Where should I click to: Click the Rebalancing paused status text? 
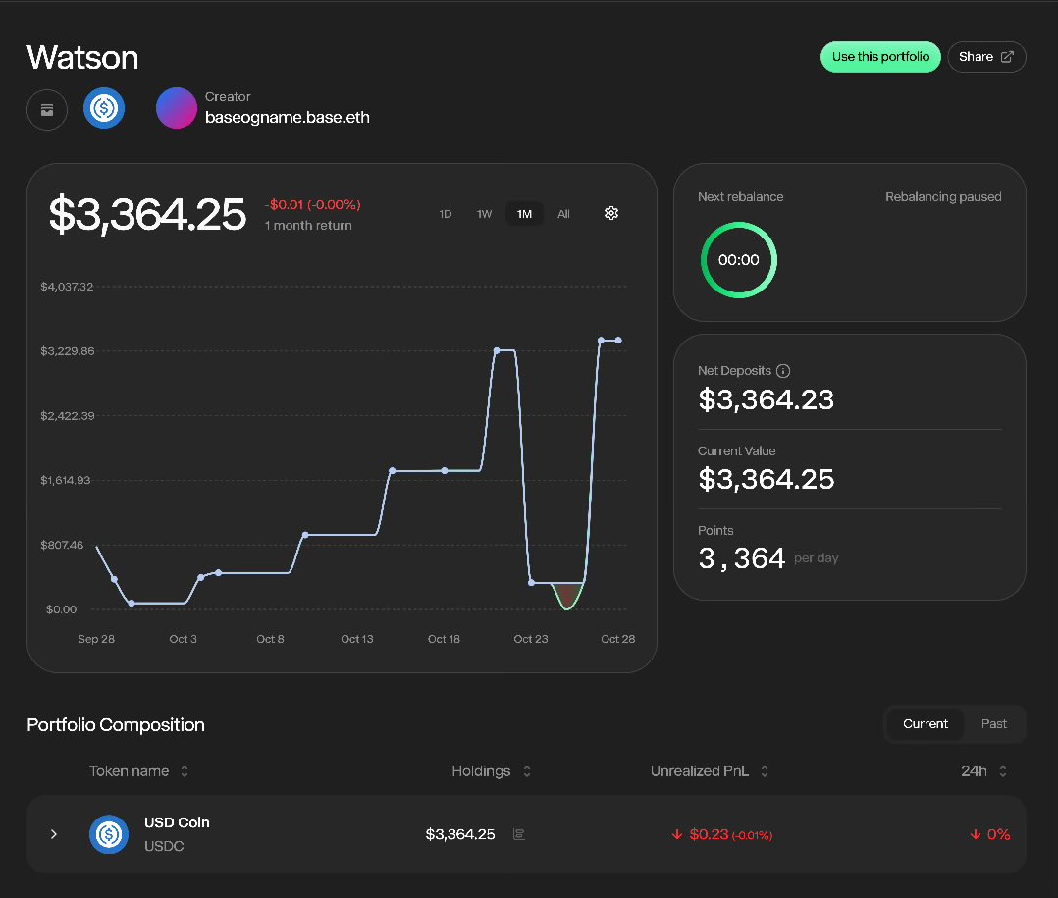tap(943, 197)
